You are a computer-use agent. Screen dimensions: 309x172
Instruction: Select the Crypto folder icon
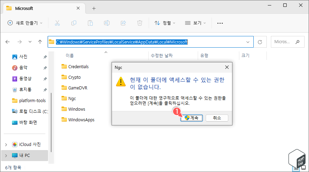click(x=64, y=77)
